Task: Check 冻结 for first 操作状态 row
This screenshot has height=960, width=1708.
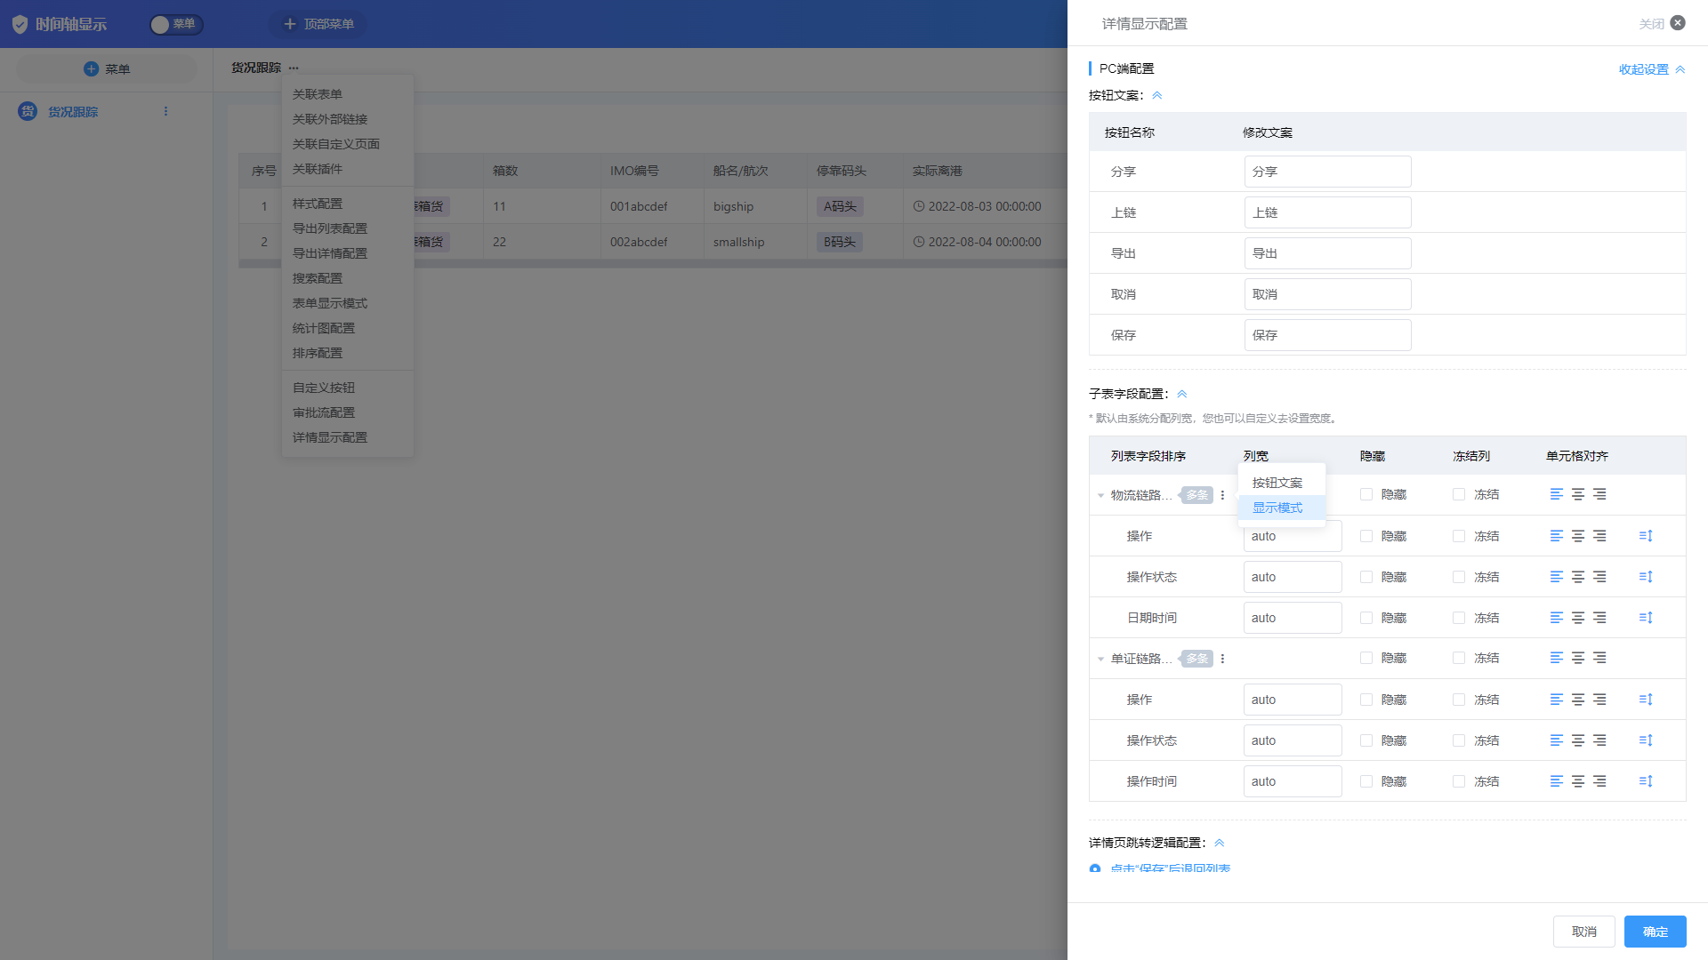Action: coord(1459,577)
